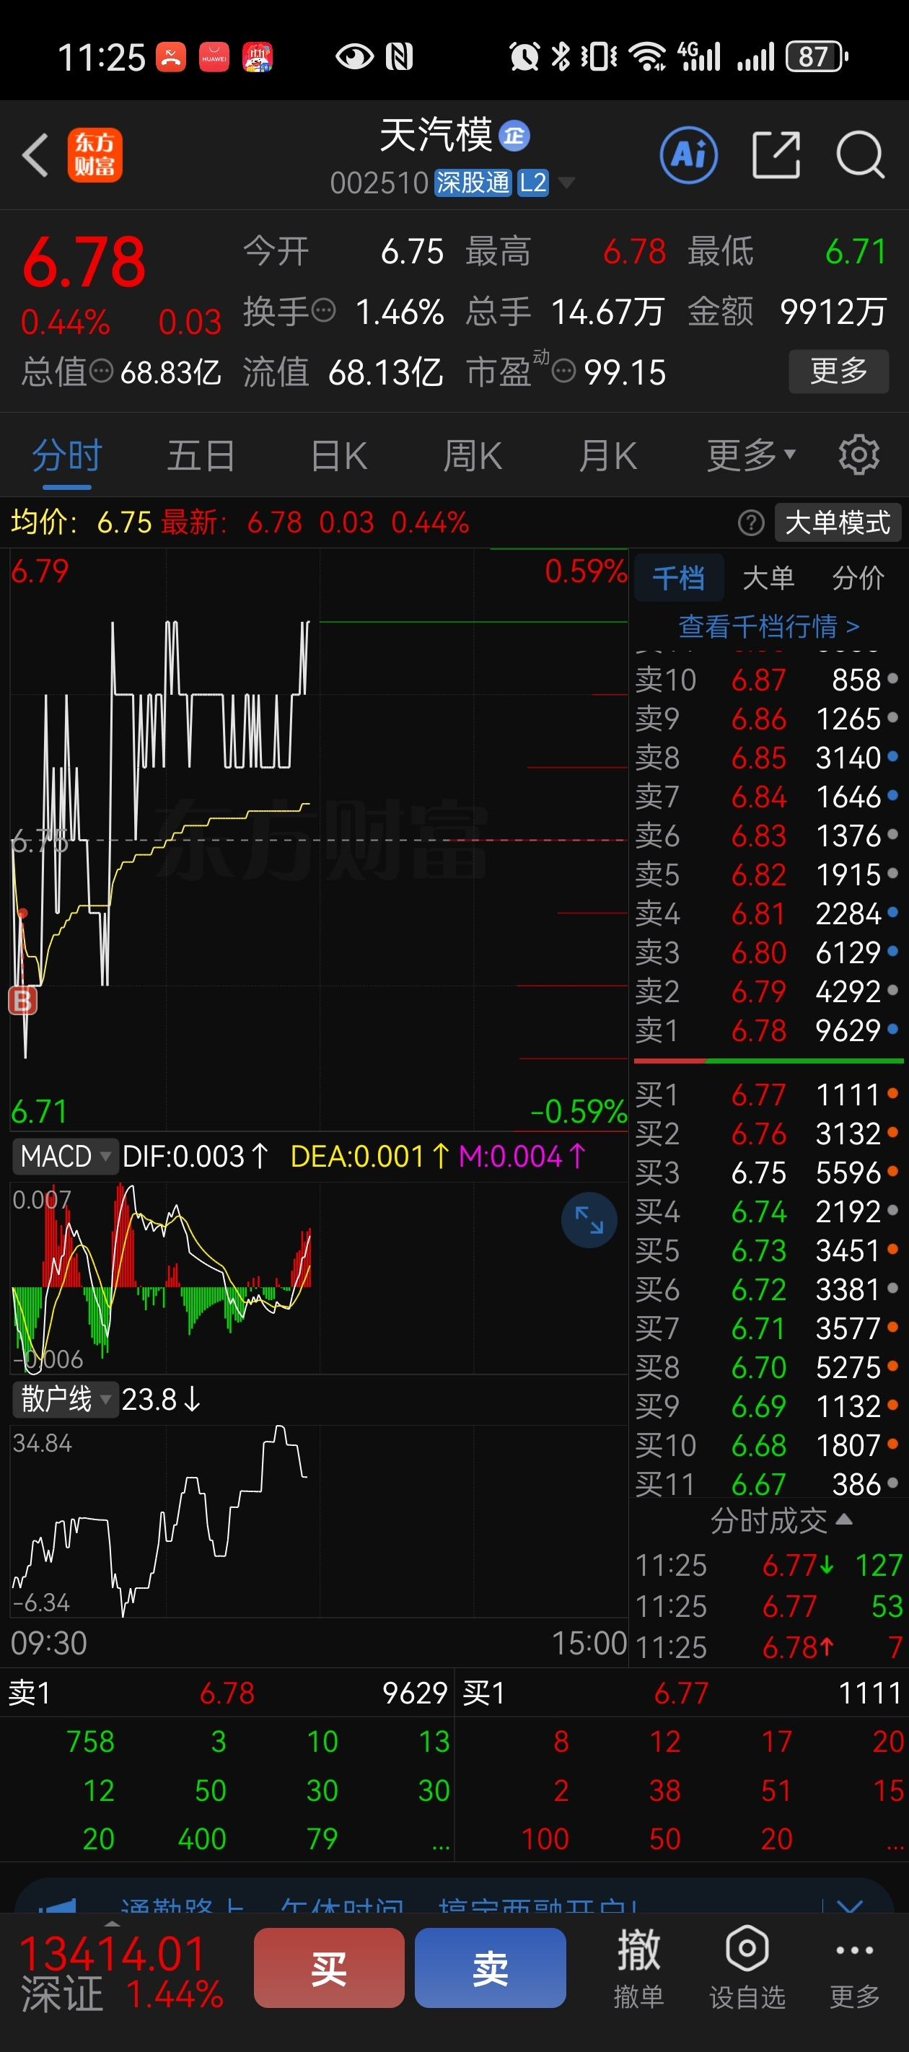Tap the 758 entry in sell queue
The width and height of the screenshot is (909, 2052).
tap(90, 1741)
